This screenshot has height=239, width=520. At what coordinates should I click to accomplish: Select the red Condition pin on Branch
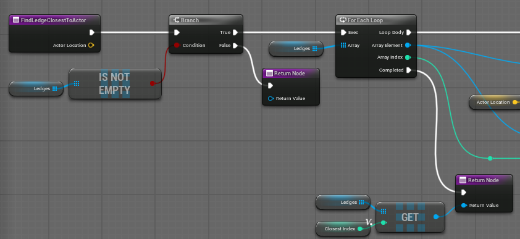pos(177,45)
